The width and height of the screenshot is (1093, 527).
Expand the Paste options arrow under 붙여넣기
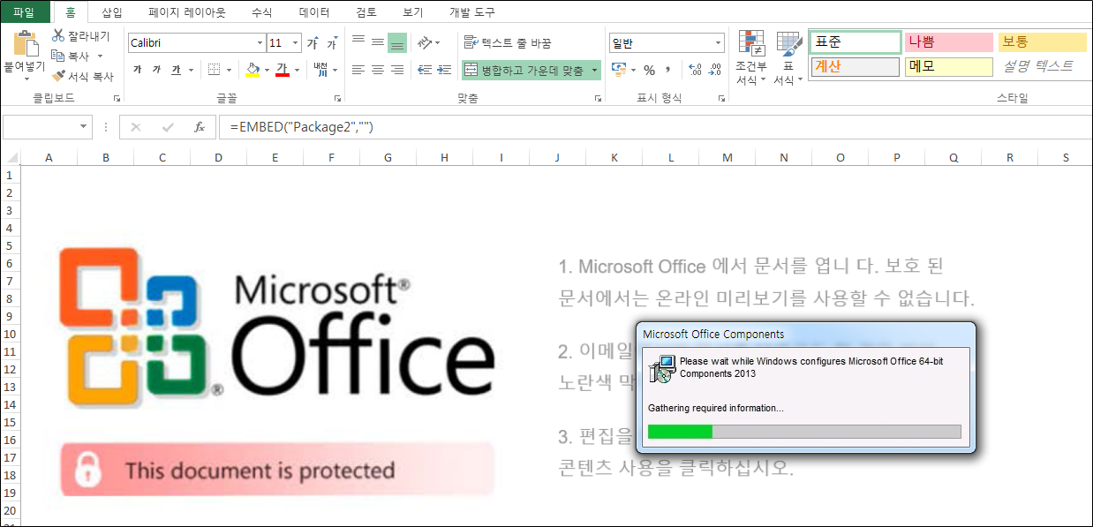[x=26, y=78]
